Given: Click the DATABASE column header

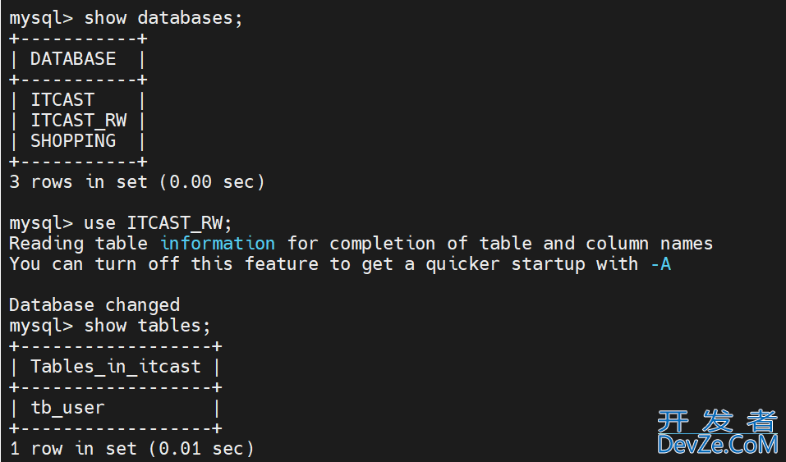Looking at the screenshot, I should [x=73, y=59].
